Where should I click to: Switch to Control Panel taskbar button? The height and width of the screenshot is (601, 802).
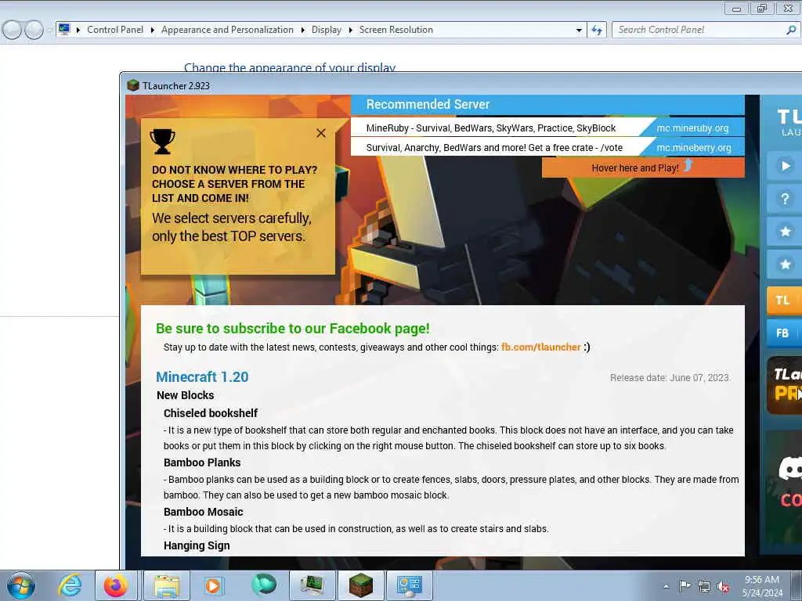[409, 585]
